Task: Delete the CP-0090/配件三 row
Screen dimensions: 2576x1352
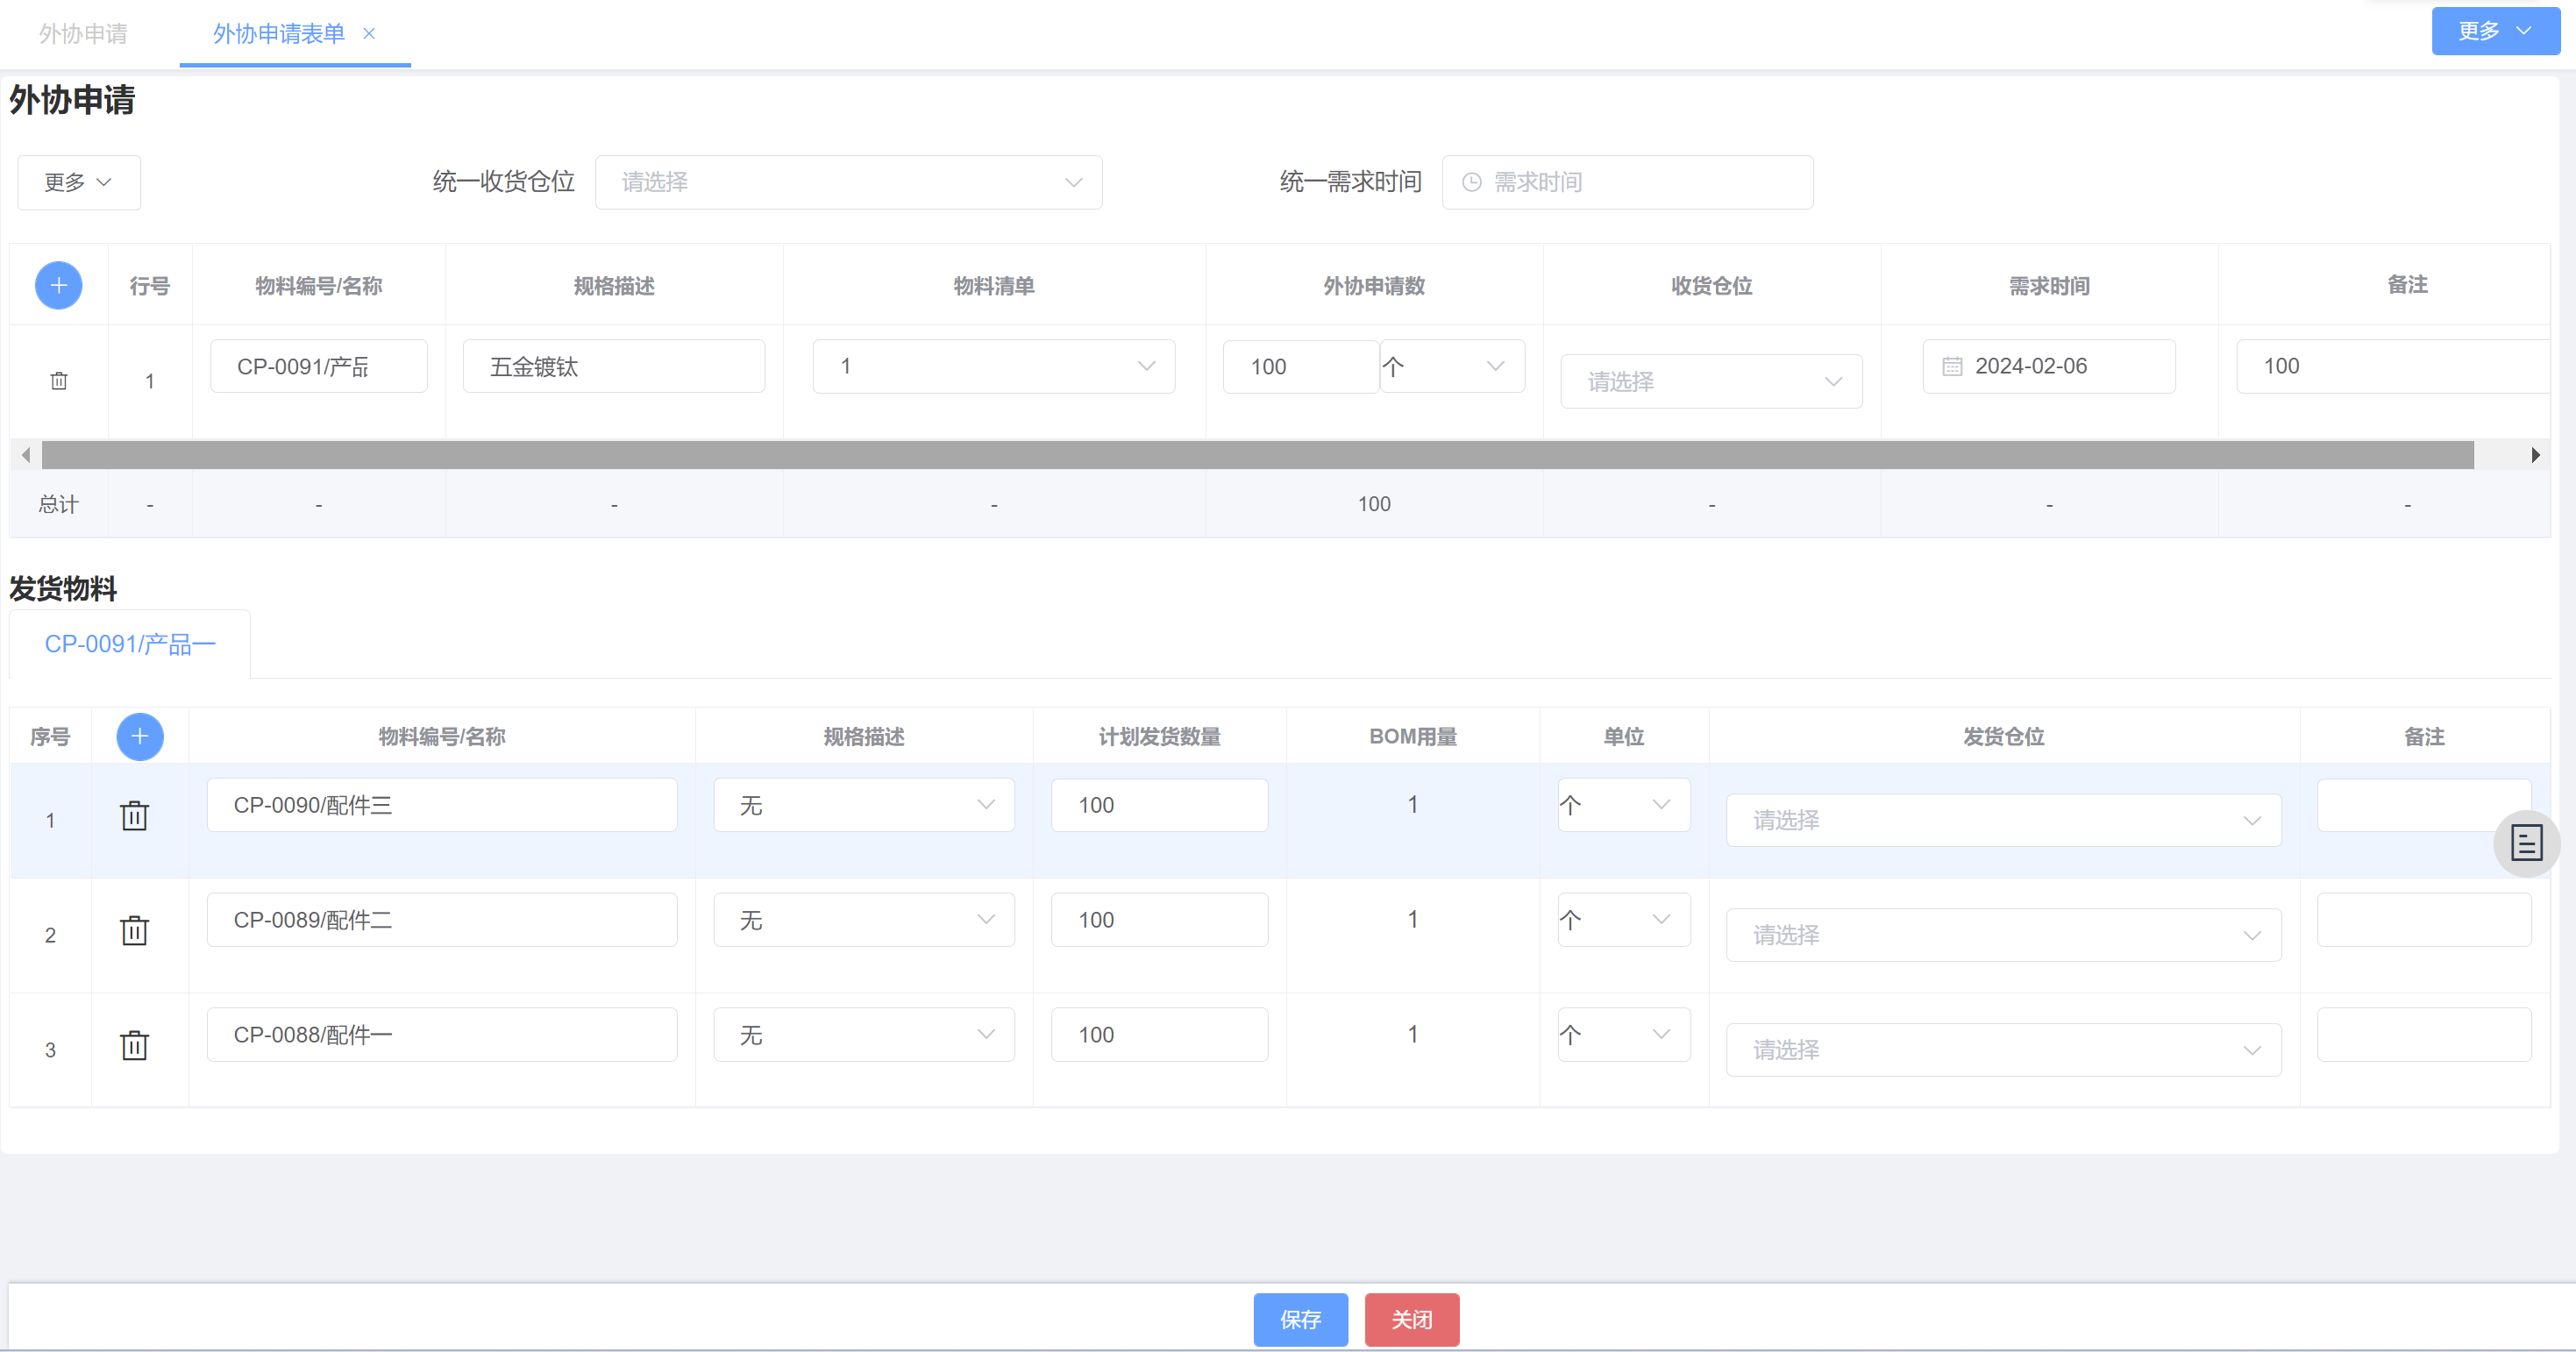Action: tap(134, 816)
